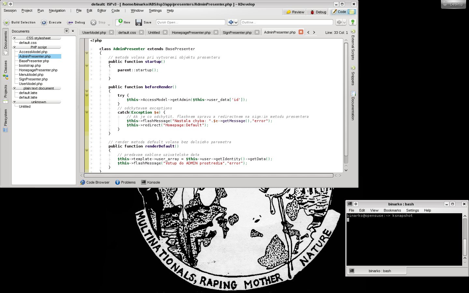Viewport: 469px width, 293px height.
Task: Open the Documents side panel tab
Action: click(x=6, y=43)
